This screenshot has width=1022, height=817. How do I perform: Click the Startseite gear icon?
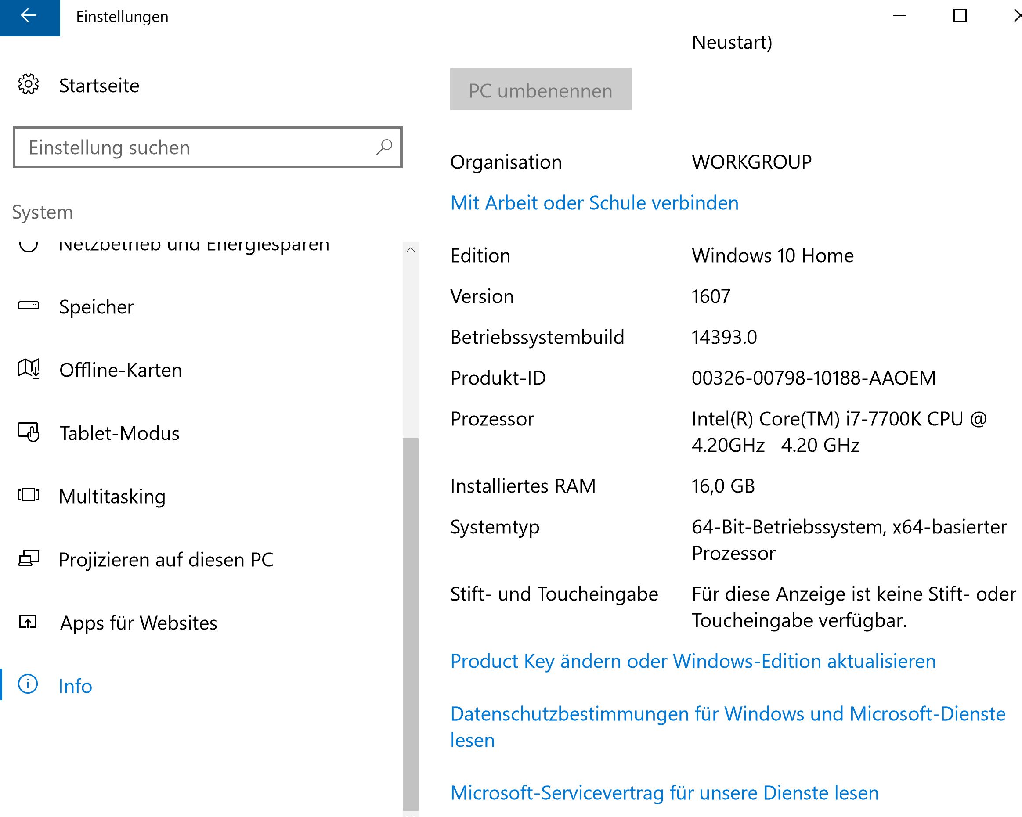pyautogui.click(x=29, y=85)
